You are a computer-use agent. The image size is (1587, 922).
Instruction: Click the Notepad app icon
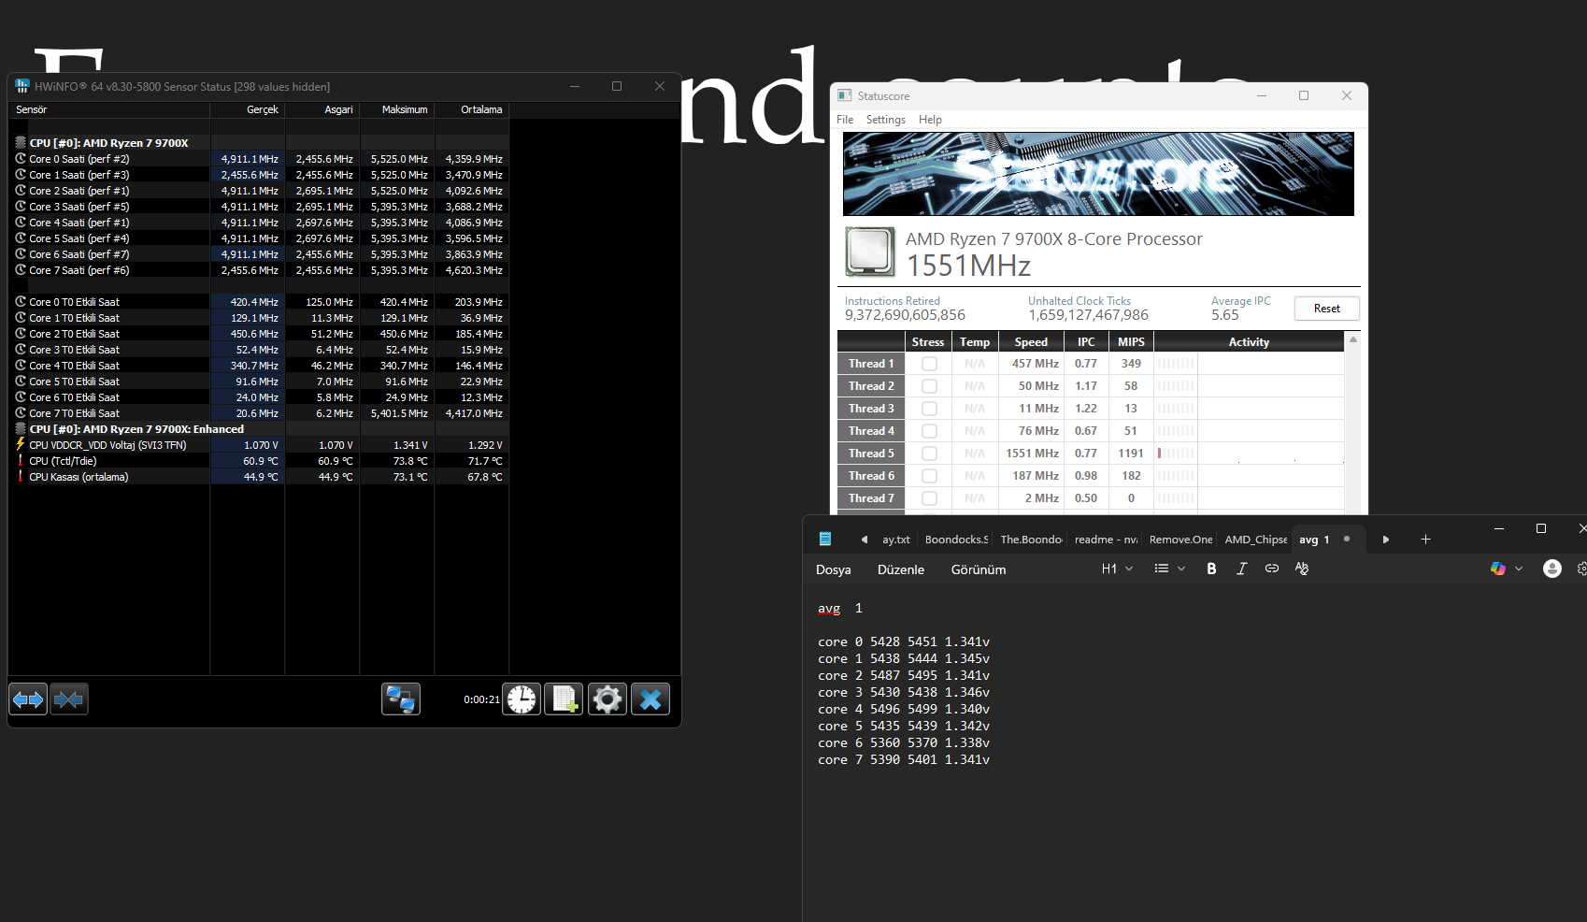click(825, 539)
